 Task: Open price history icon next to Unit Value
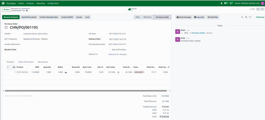pos(118,72)
